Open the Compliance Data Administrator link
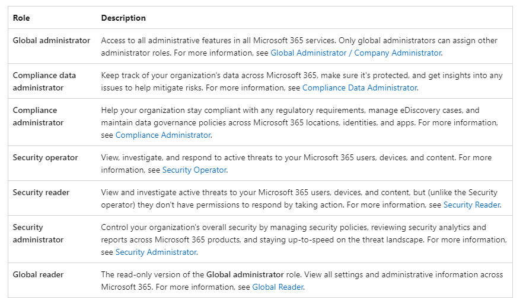Viewport: 523px width, 298px height. [x=359, y=88]
